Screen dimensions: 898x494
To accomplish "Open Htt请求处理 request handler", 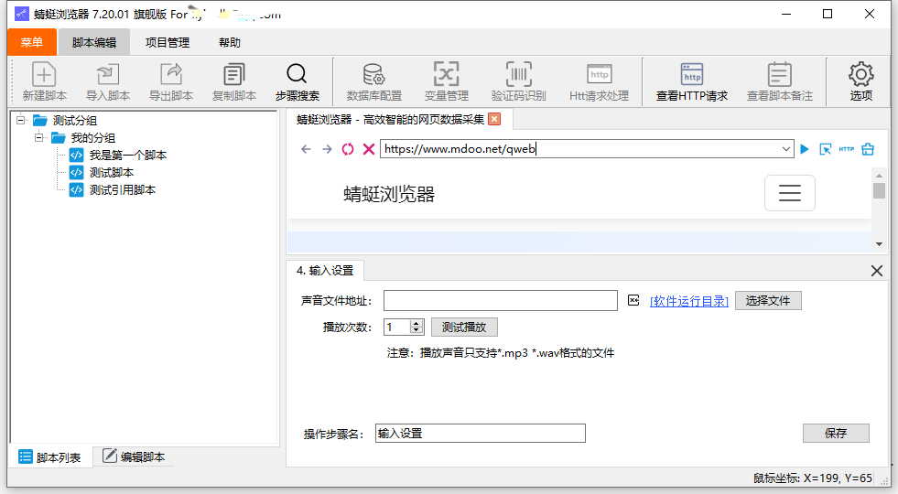I will [x=599, y=81].
